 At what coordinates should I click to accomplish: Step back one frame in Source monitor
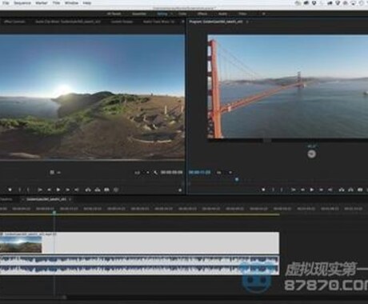coord(49,190)
